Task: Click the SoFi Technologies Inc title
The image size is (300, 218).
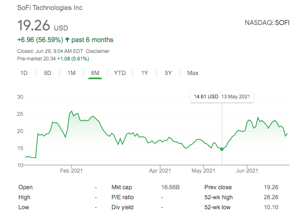Action: pyautogui.click(x=50, y=8)
